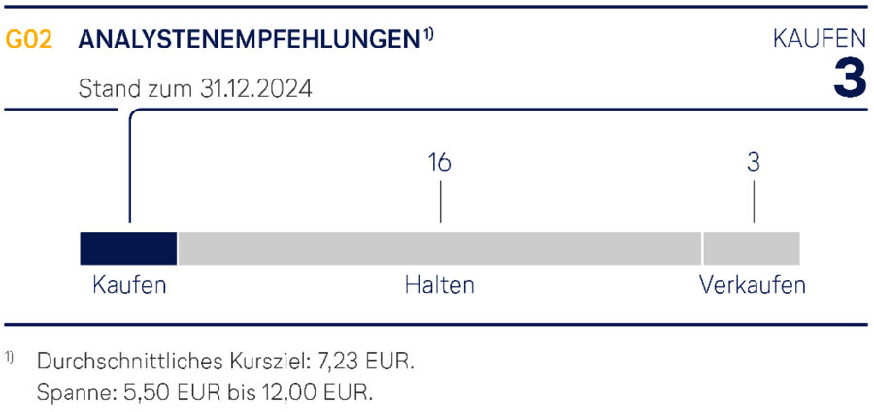Image resolution: width=874 pixels, height=412 pixels.
Task: Select the date text Stand zum 31.12.2024
Action: tap(194, 90)
